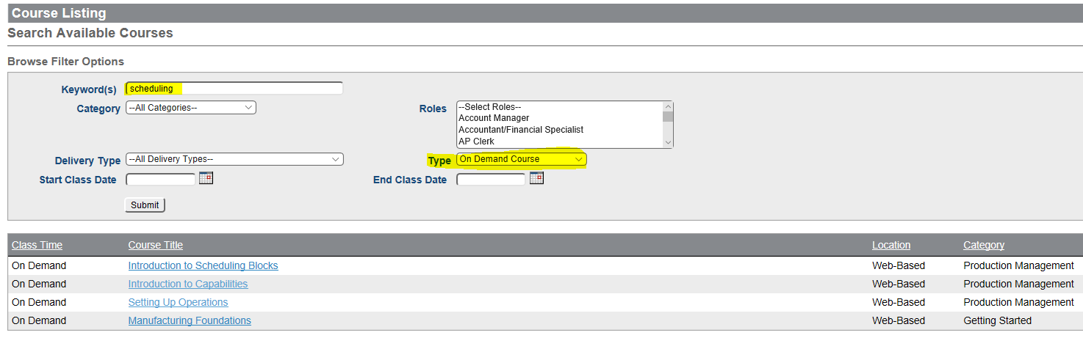The height and width of the screenshot is (349, 1083).
Task: Open the Category dropdown showing All Categories
Action: (191, 108)
